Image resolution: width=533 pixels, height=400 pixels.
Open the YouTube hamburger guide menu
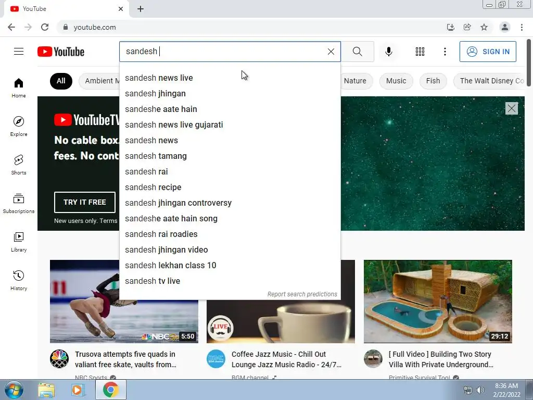(x=19, y=52)
